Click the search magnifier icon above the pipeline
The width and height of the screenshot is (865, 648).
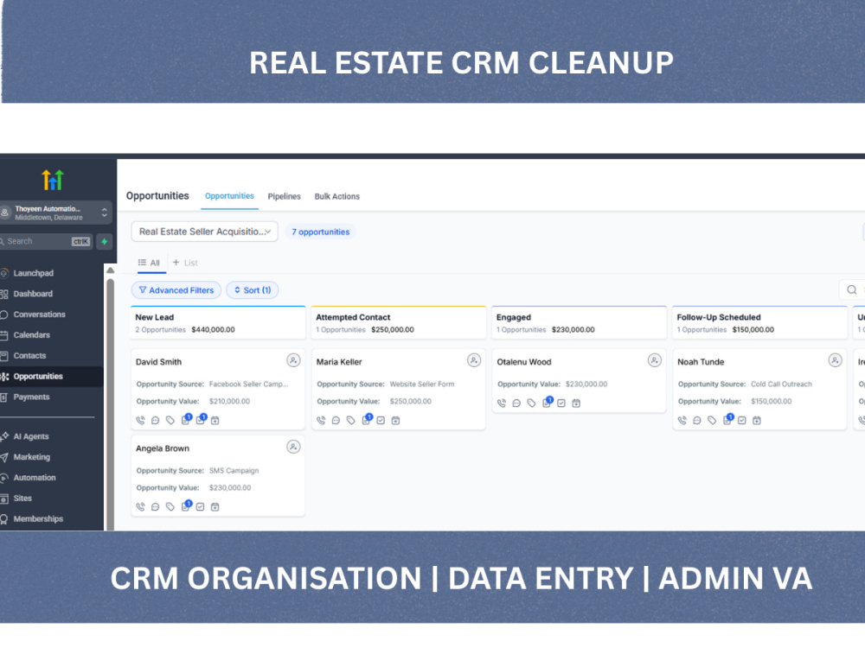pyautogui.click(x=852, y=289)
